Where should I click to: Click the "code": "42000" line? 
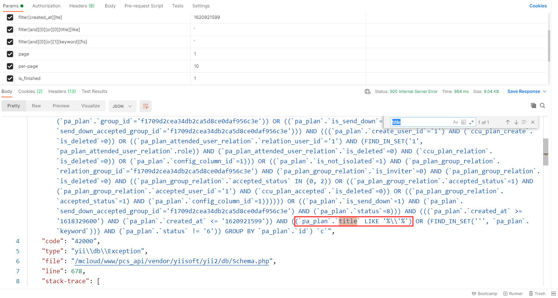pyautogui.click(x=71, y=241)
